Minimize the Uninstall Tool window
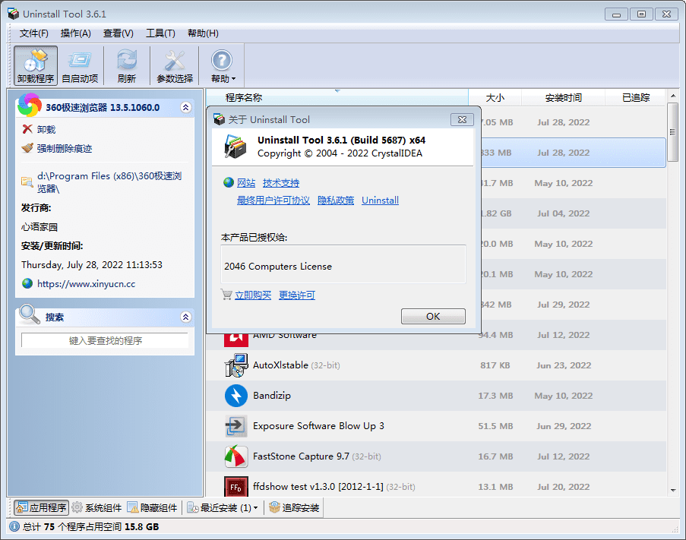686x540 pixels. click(x=616, y=14)
